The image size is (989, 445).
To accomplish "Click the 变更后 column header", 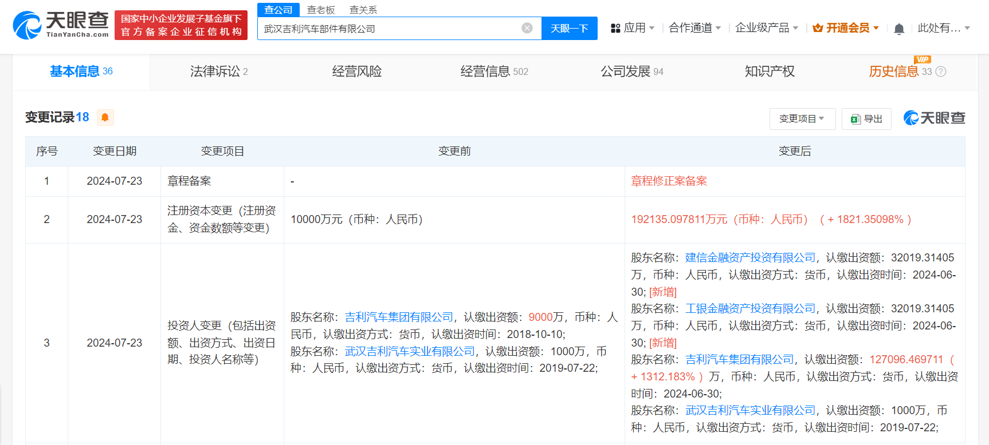I will (x=795, y=151).
